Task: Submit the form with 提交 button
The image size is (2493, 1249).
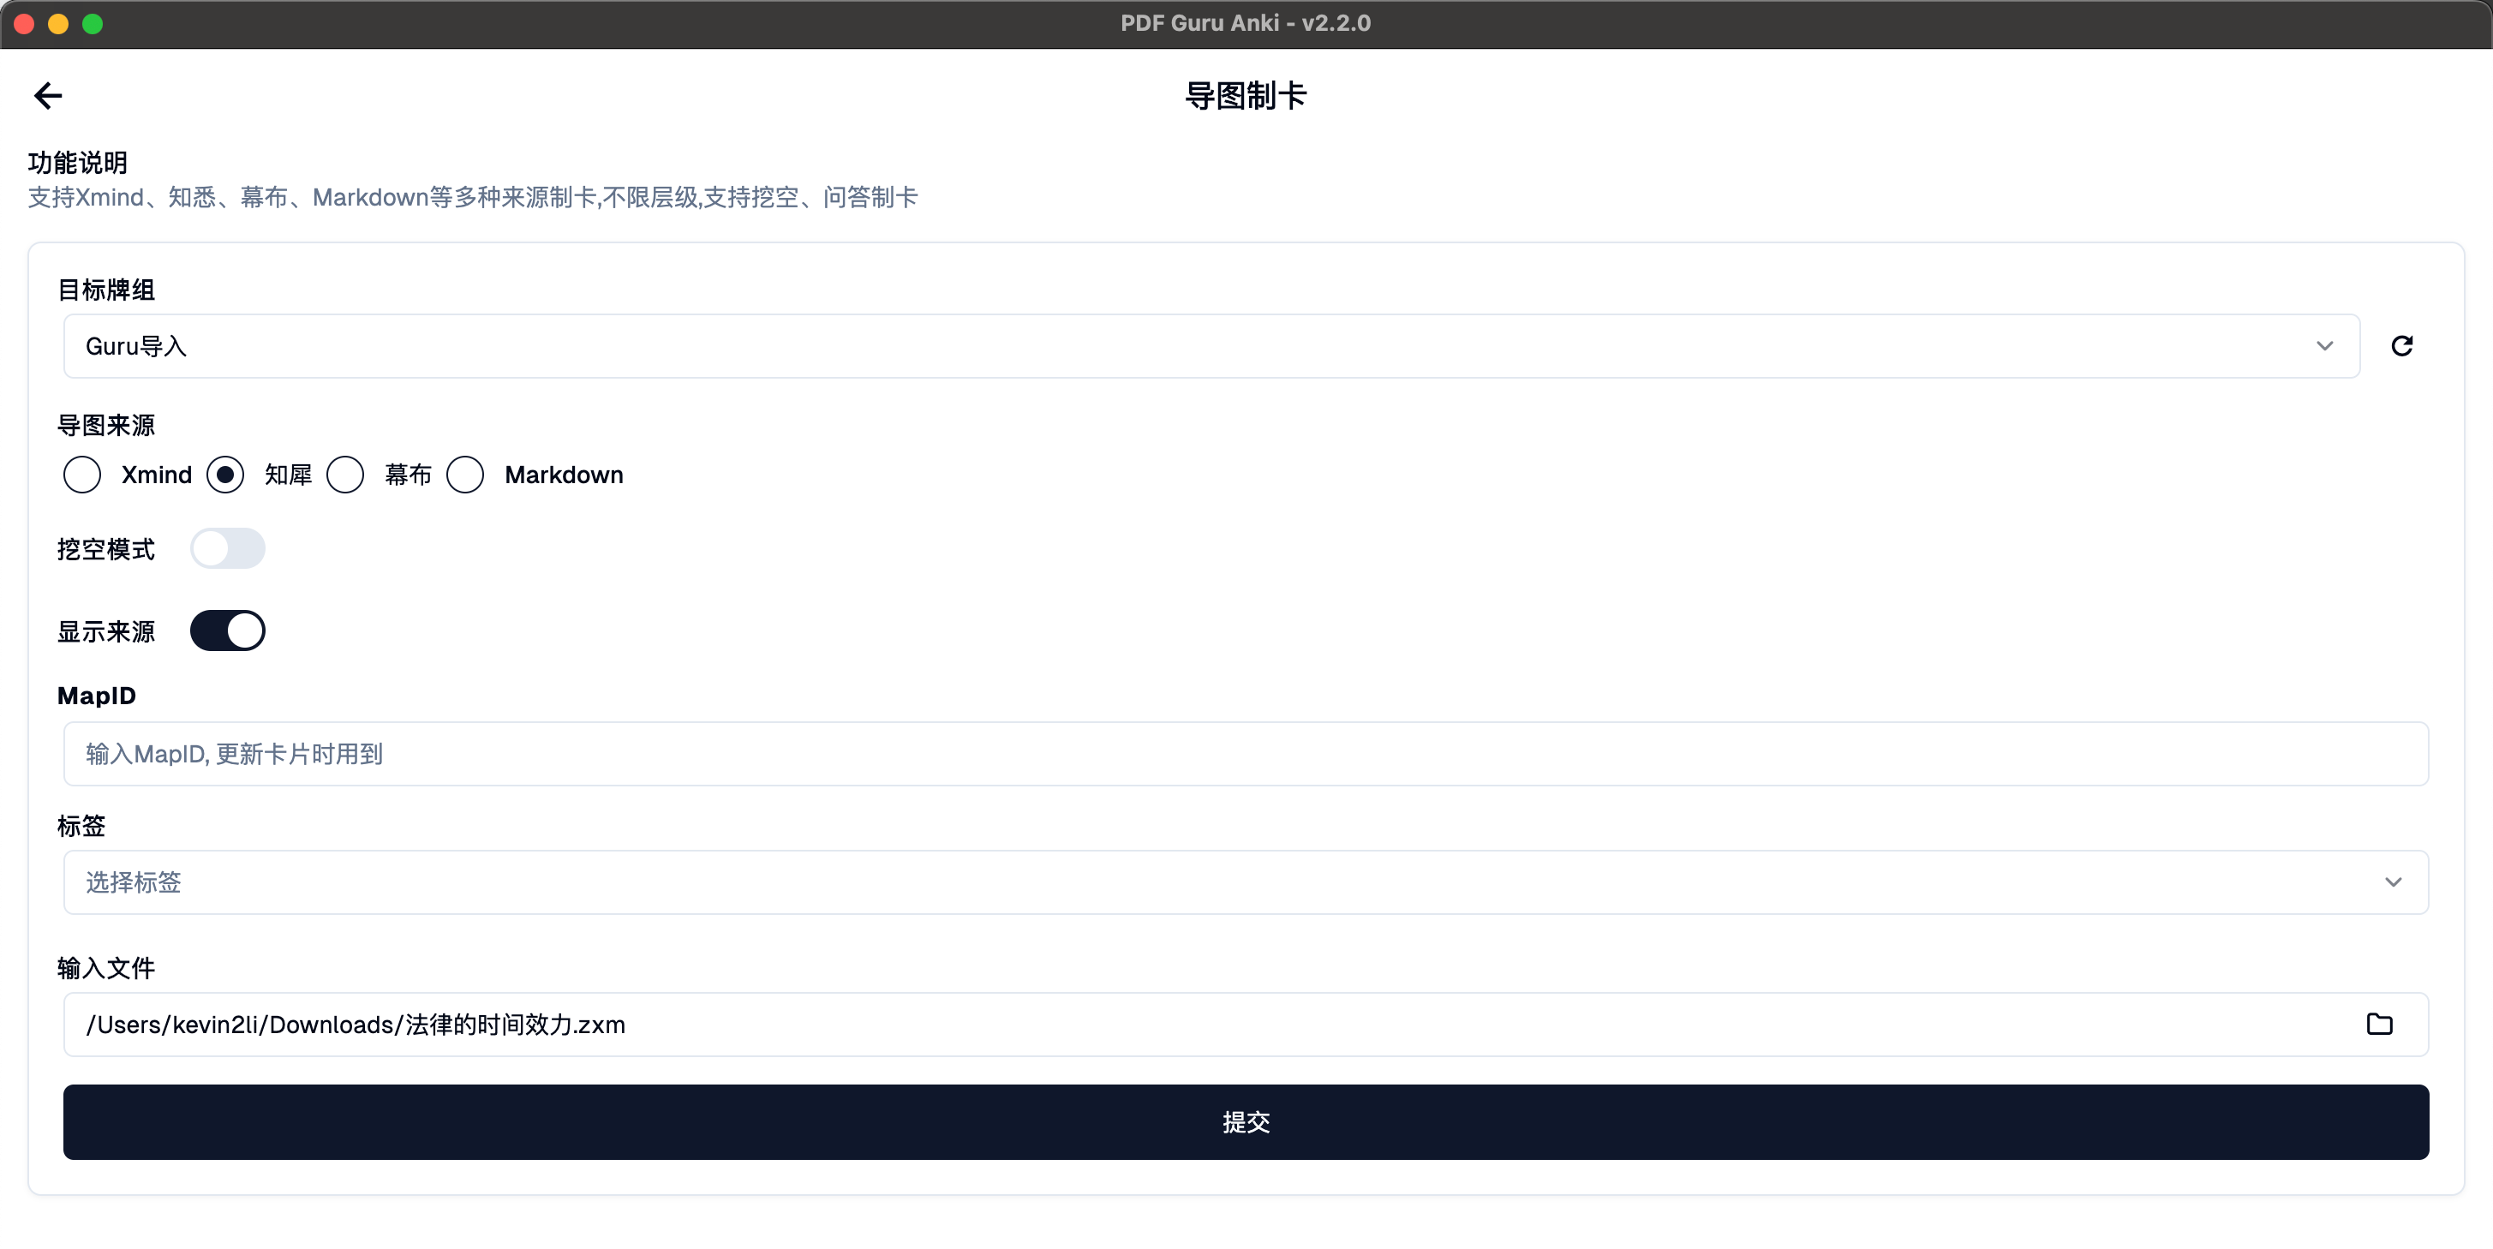Action: pos(1246,1122)
